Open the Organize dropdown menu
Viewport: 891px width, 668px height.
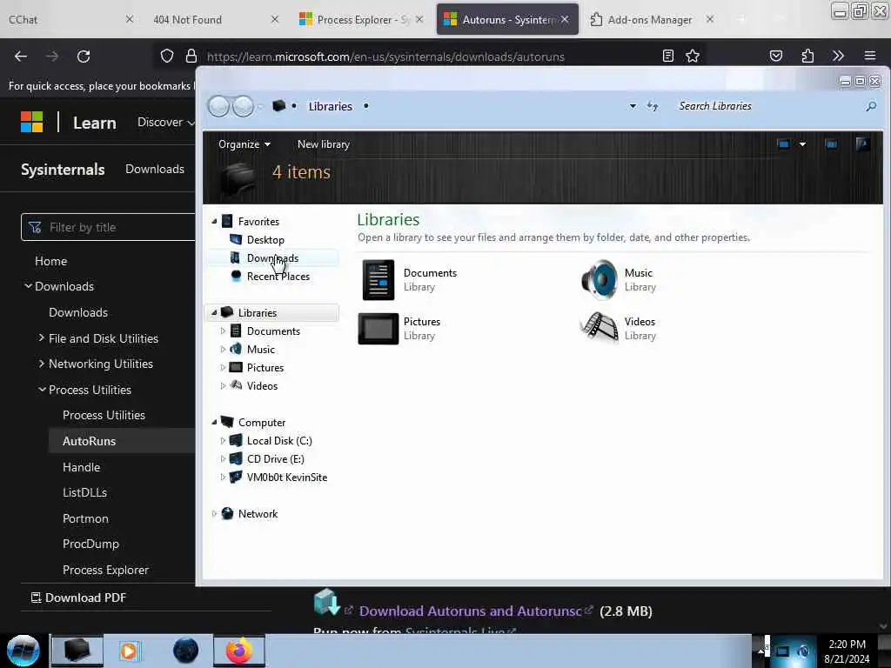click(x=245, y=144)
